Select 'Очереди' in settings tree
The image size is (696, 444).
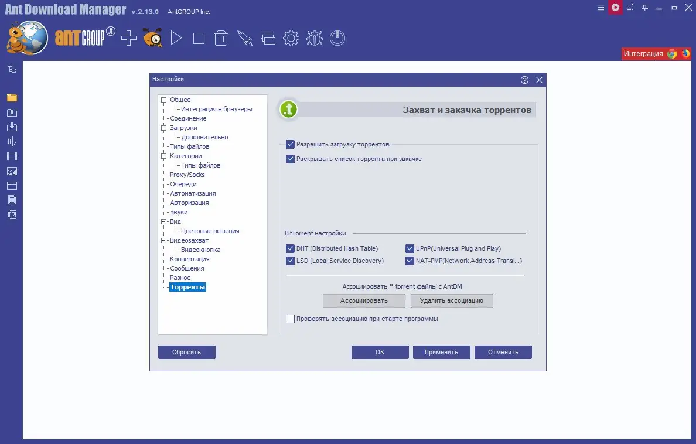coord(183,185)
